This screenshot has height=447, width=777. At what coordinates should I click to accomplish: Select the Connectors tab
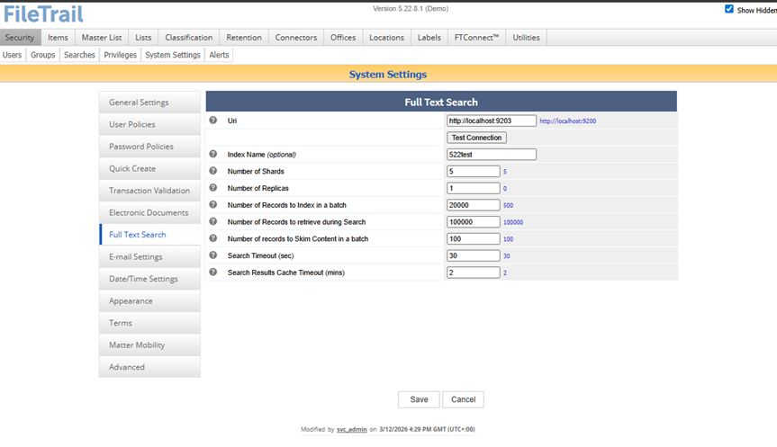tap(296, 37)
